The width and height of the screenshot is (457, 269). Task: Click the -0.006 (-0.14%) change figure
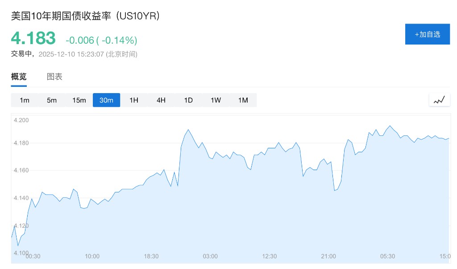[101, 41]
